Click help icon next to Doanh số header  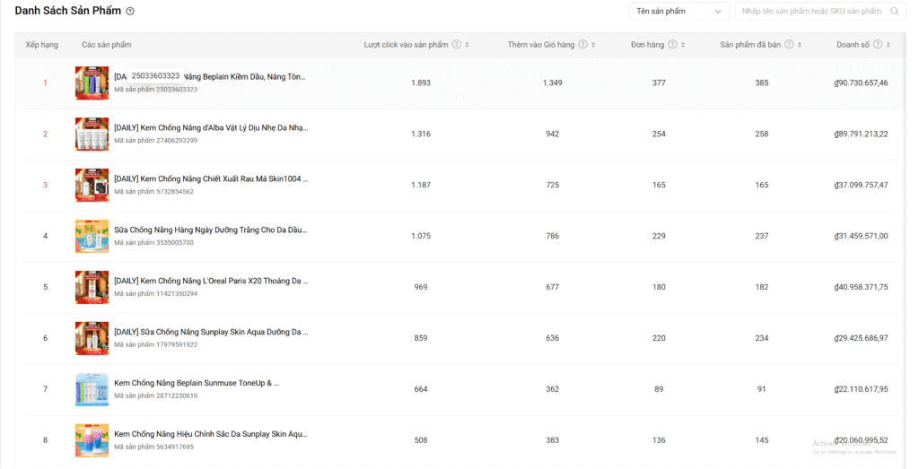(877, 45)
